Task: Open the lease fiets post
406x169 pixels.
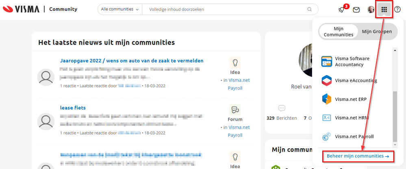Action: click(73, 108)
